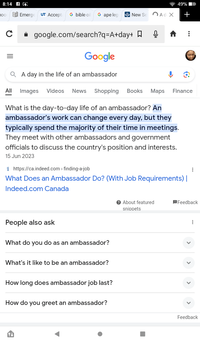This screenshot has width=200, height=342.
Task: Open the Google account profile picture
Action: [190, 56]
